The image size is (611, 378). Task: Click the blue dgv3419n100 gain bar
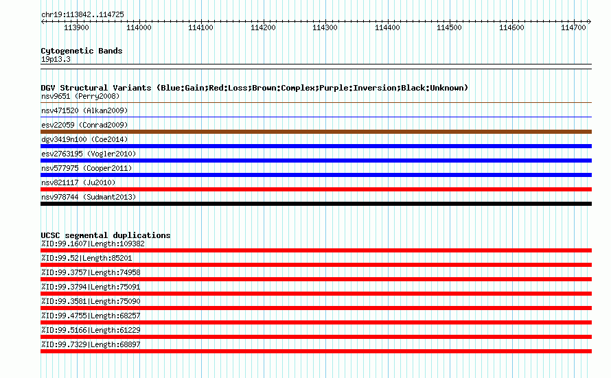click(316, 146)
